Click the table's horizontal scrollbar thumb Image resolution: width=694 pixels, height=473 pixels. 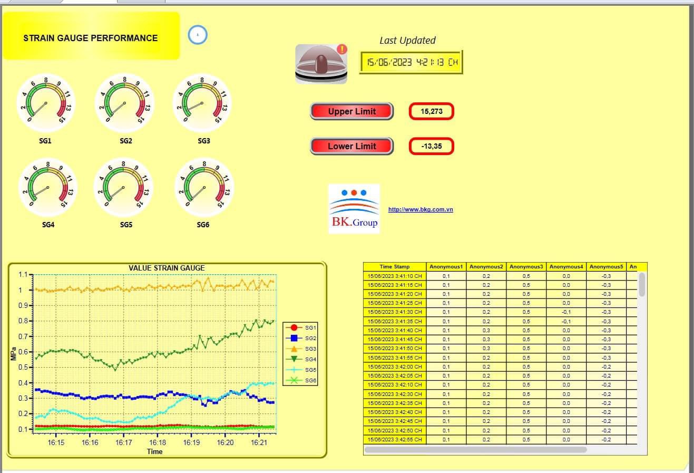point(475,450)
